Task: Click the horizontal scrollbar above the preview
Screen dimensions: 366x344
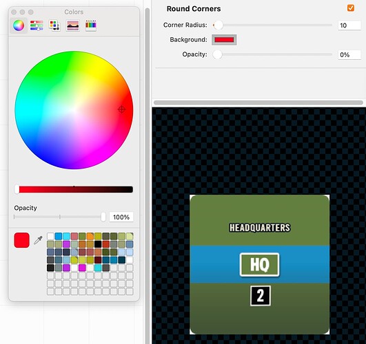Action: (x=258, y=103)
